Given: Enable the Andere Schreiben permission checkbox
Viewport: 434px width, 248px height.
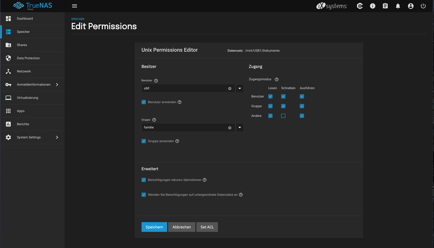Looking at the screenshot, I should coord(283,116).
